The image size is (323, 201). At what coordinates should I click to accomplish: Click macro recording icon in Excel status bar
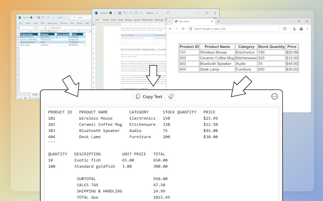pos(25,98)
